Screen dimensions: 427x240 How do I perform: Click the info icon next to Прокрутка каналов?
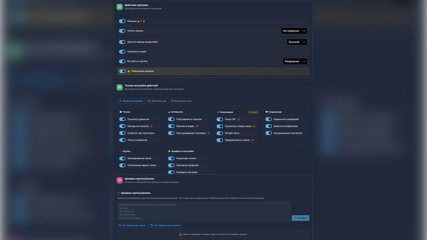pos(151,126)
